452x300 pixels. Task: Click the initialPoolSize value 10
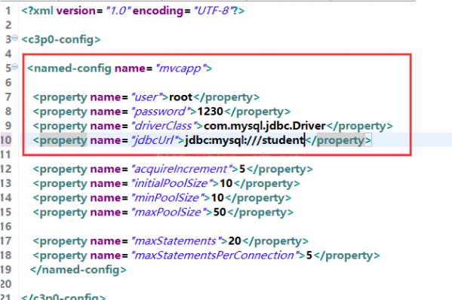226,183
